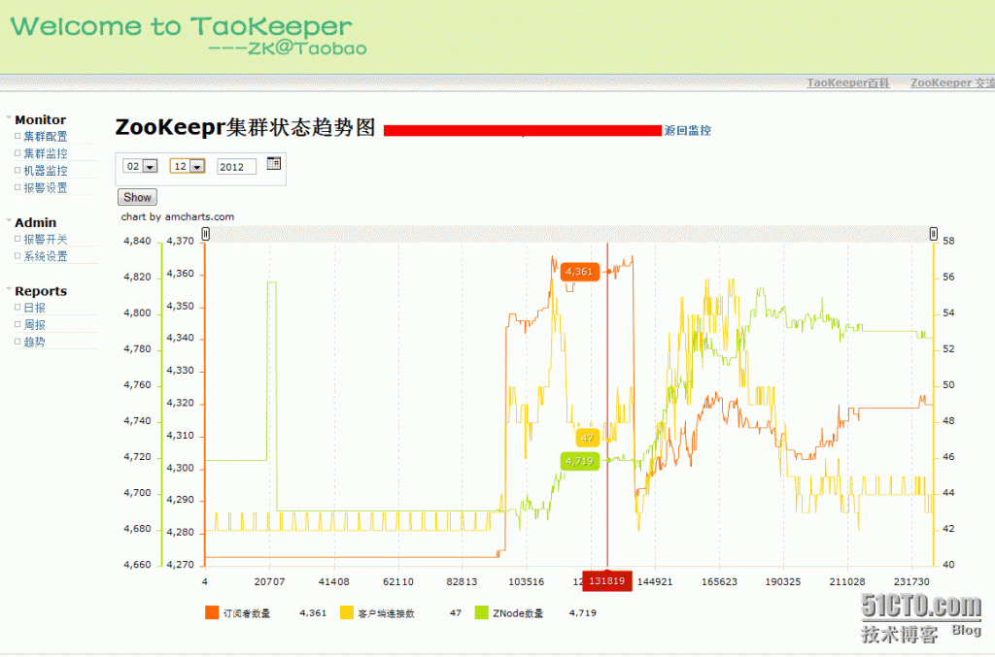Click the red 131819 cursor label
Image resolution: width=995 pixels, height=657 pixels.
(607, 581)
